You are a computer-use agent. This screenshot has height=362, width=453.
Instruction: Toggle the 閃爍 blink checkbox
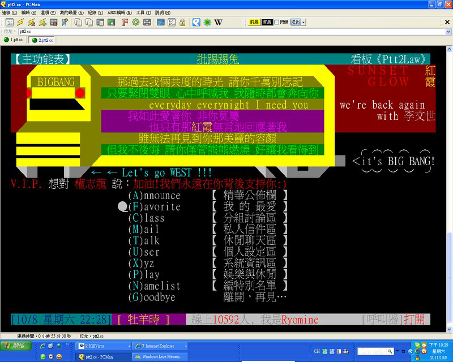pyautogui.click(x=276, y=23)
